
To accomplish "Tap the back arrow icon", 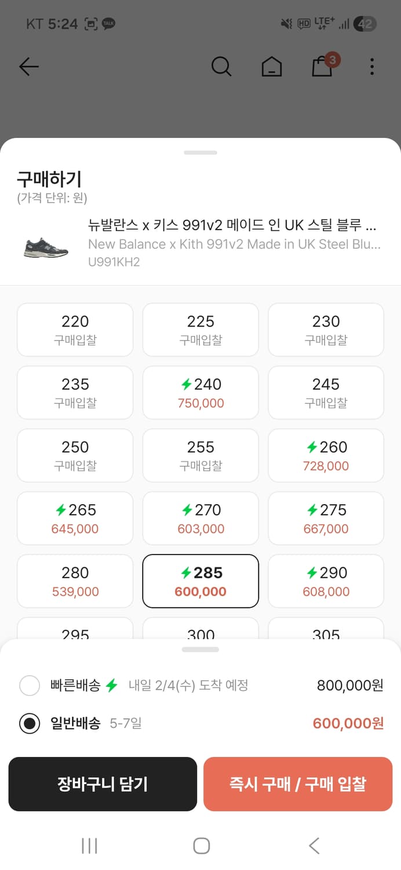I will (x=28, y=67).
